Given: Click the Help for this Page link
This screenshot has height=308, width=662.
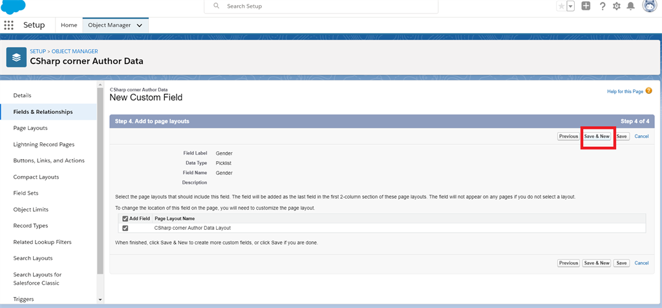Looking at the screenshot, I should 625,91.
